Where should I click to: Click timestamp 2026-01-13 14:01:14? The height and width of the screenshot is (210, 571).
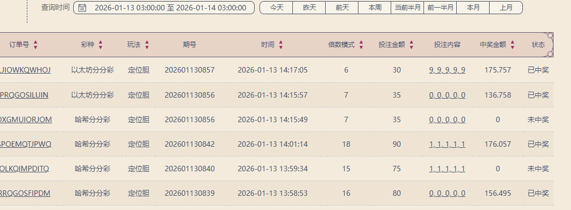click(x=273, y=144)
